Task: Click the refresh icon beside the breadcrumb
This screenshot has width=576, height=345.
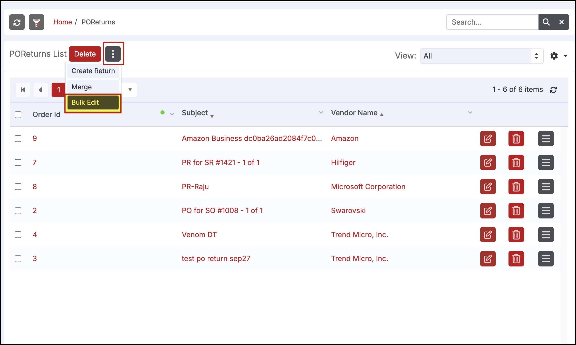Action: 17,22
